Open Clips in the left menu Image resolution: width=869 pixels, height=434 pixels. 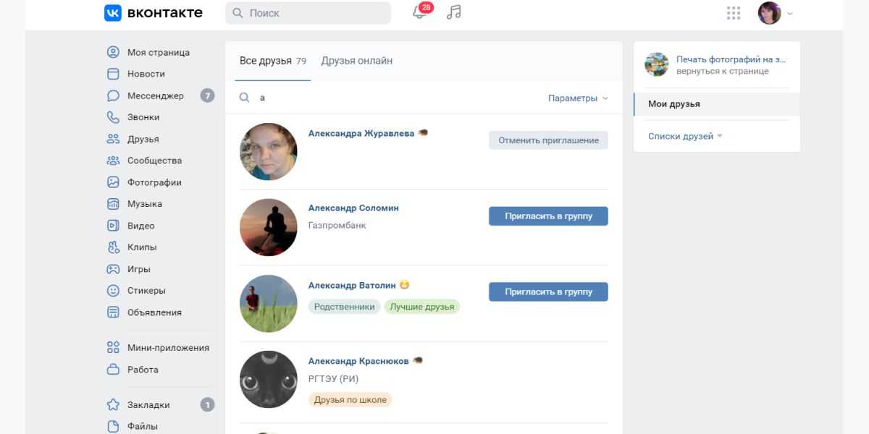[142, 247]
